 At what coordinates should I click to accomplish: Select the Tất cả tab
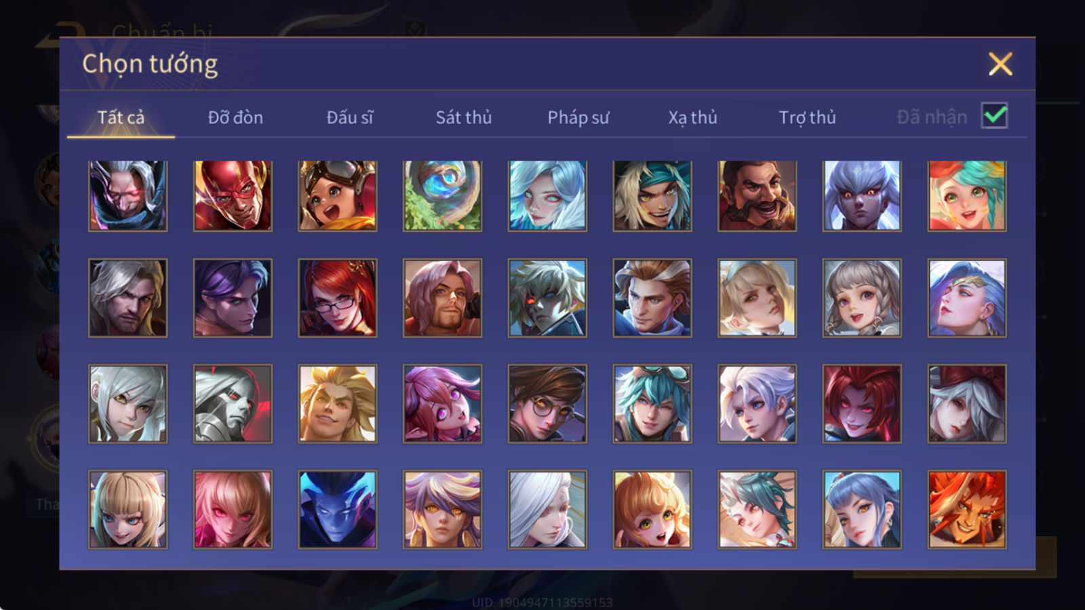coord(121,117)
